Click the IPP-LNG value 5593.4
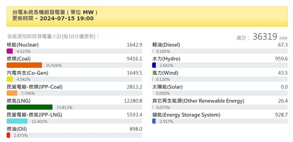293x142 pixels. pos(134,115)
